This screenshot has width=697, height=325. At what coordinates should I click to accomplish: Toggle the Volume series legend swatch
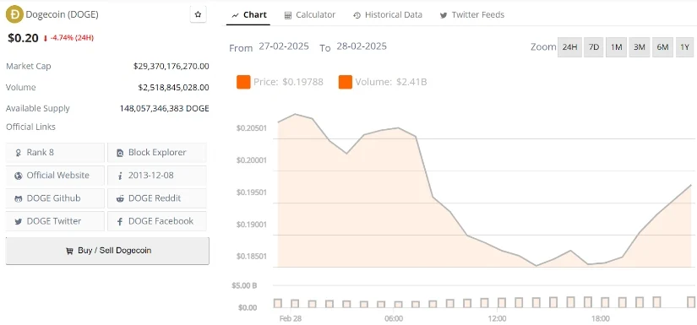point(346,82)
